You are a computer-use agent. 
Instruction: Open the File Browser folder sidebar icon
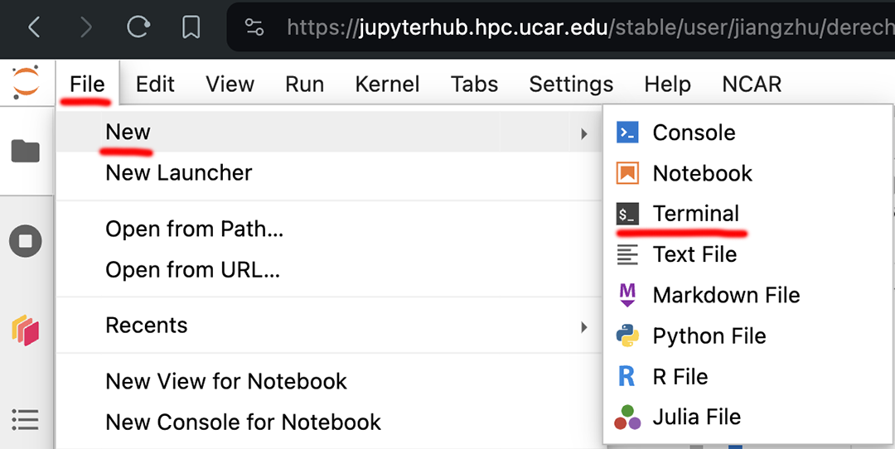click(25, 152)
